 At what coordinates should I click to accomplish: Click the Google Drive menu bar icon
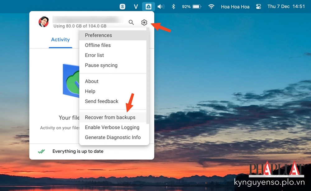click(x=148, y=6)
